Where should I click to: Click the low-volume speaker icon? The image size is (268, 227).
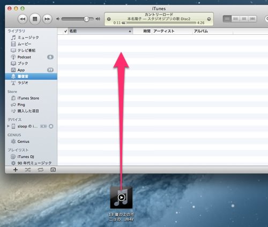coord(58,19)
